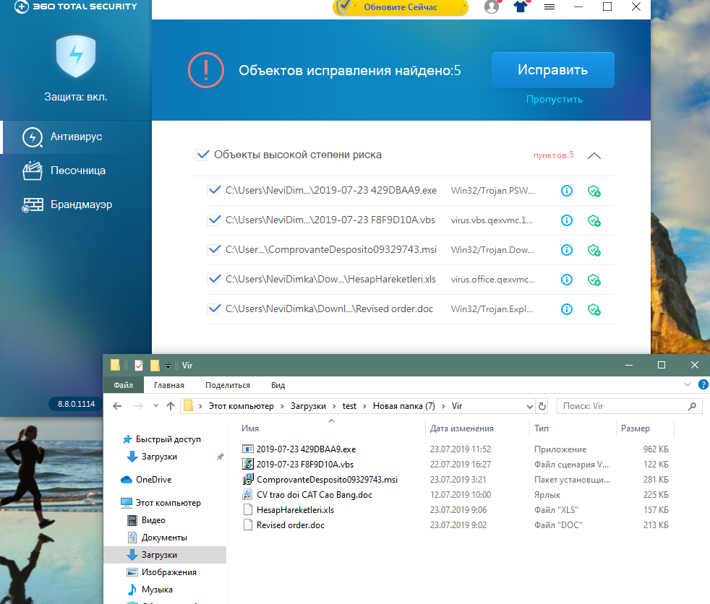Screen dimensions: 710x604
Task: Click new folder icon in Explorer title bar
Action: click(155, 365)
